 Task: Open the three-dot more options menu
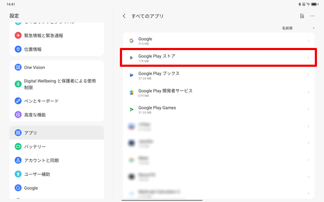[x=312, y=16]
